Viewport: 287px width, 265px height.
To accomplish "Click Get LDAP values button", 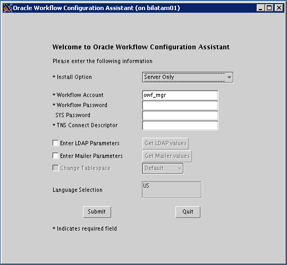I will [x=165, y=144].
